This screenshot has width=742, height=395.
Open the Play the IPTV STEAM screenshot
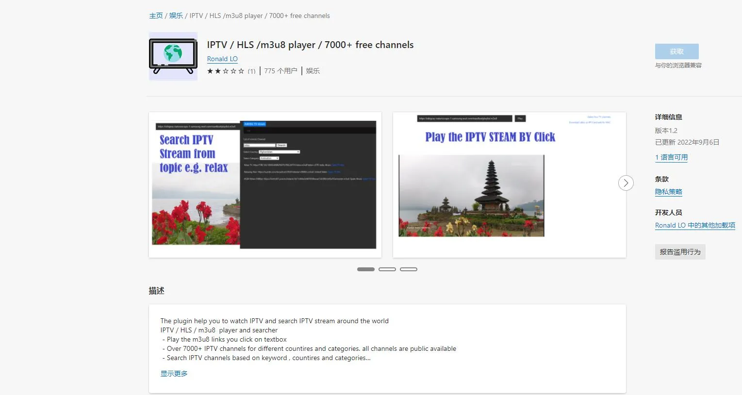pyautogui.click(x=510, y=185)
